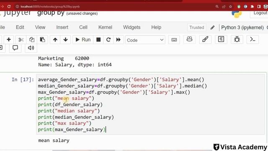Image resolution: width=268 pixels, height=151 pixels.
Task: Click the brush toolbar icon
Action: (x=205, y=39)
